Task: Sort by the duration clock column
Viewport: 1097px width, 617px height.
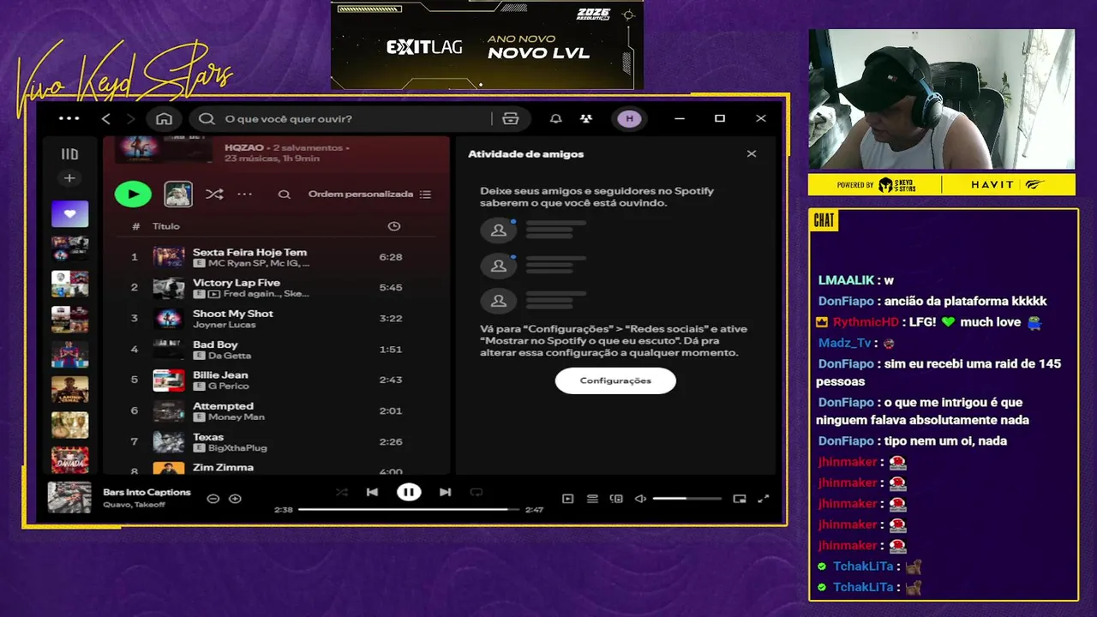Action: coord(394,226)
